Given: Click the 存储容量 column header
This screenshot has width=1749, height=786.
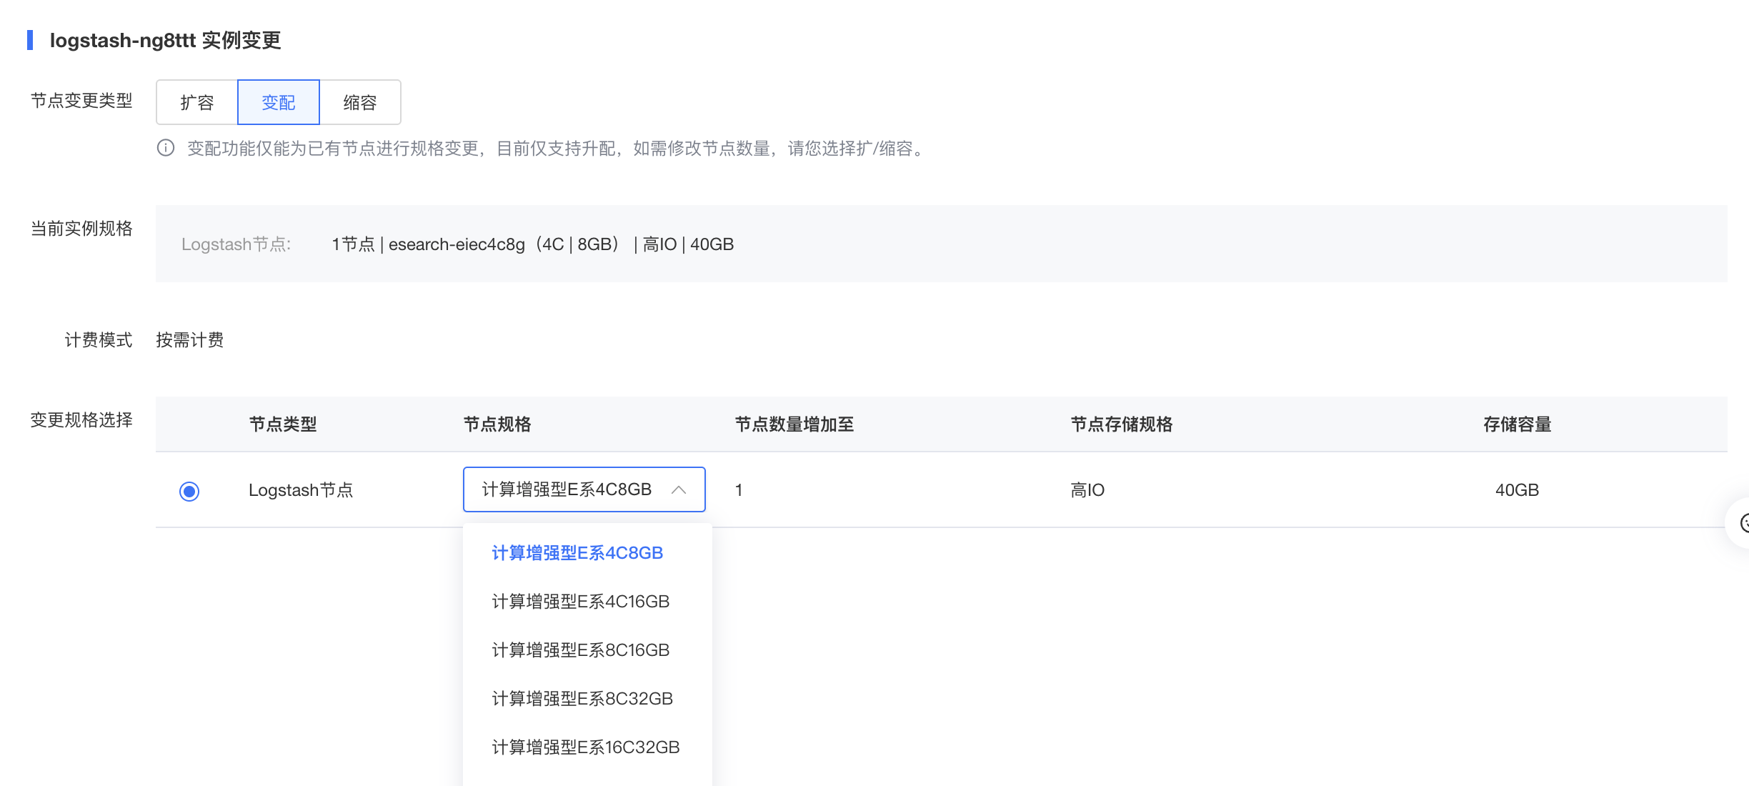Looking at the screenshot, I should (x=1518, y=424).
